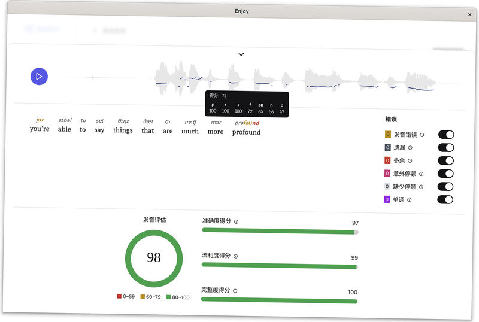Open info icon next to 多余
This screenshot has height=322, width=479.
[x=410, y=160]
